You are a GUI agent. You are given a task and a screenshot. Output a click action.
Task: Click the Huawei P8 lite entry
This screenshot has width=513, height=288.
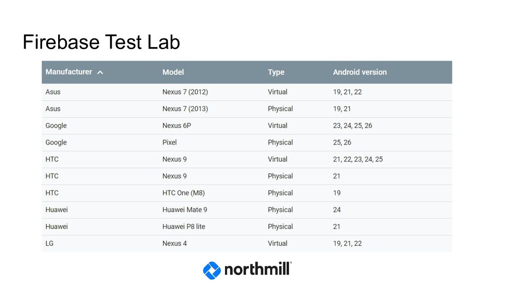pos(183,226)
